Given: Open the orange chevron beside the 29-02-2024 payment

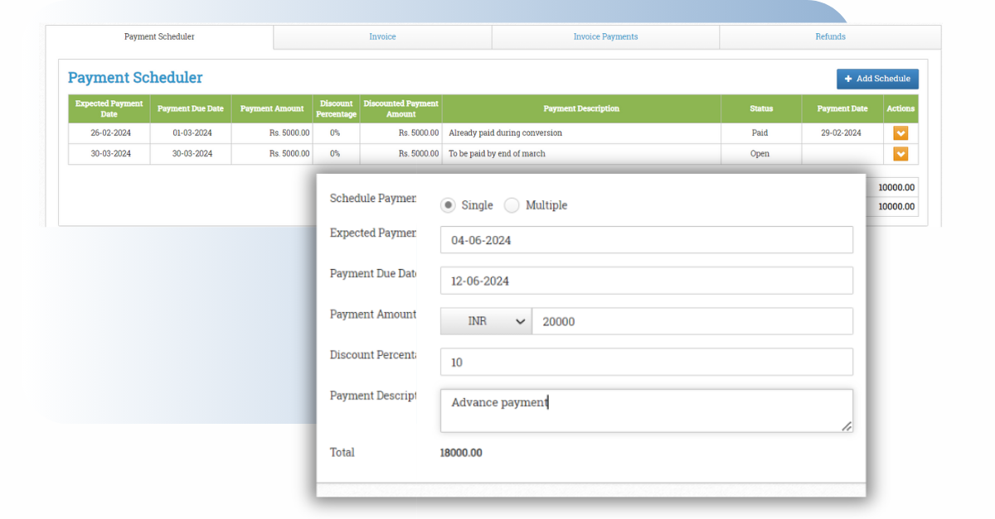Looking at the screenshot, I should [x=900, y=132].
